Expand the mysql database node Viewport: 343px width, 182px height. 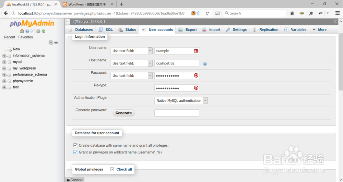point(4,62)
